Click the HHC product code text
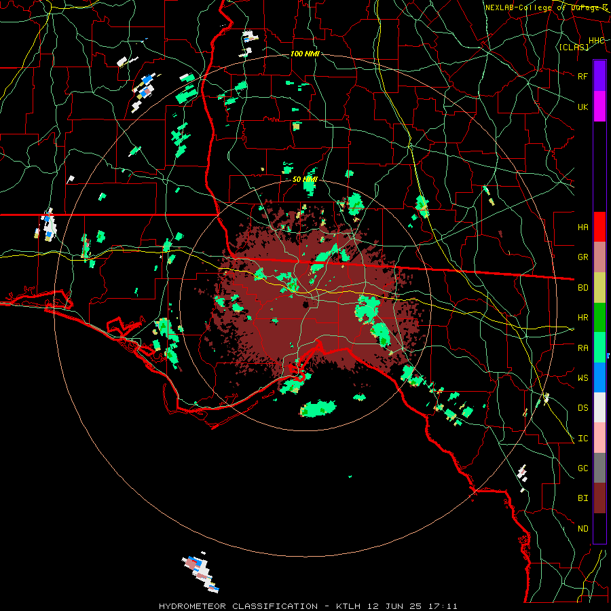This screenshot has height=611, width=611. (x=596, y=41)
